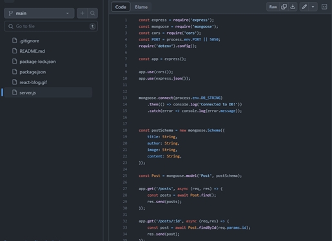Click the README.md file icon
This screenshot has height=241, width=332.
(x=14, y=51)
